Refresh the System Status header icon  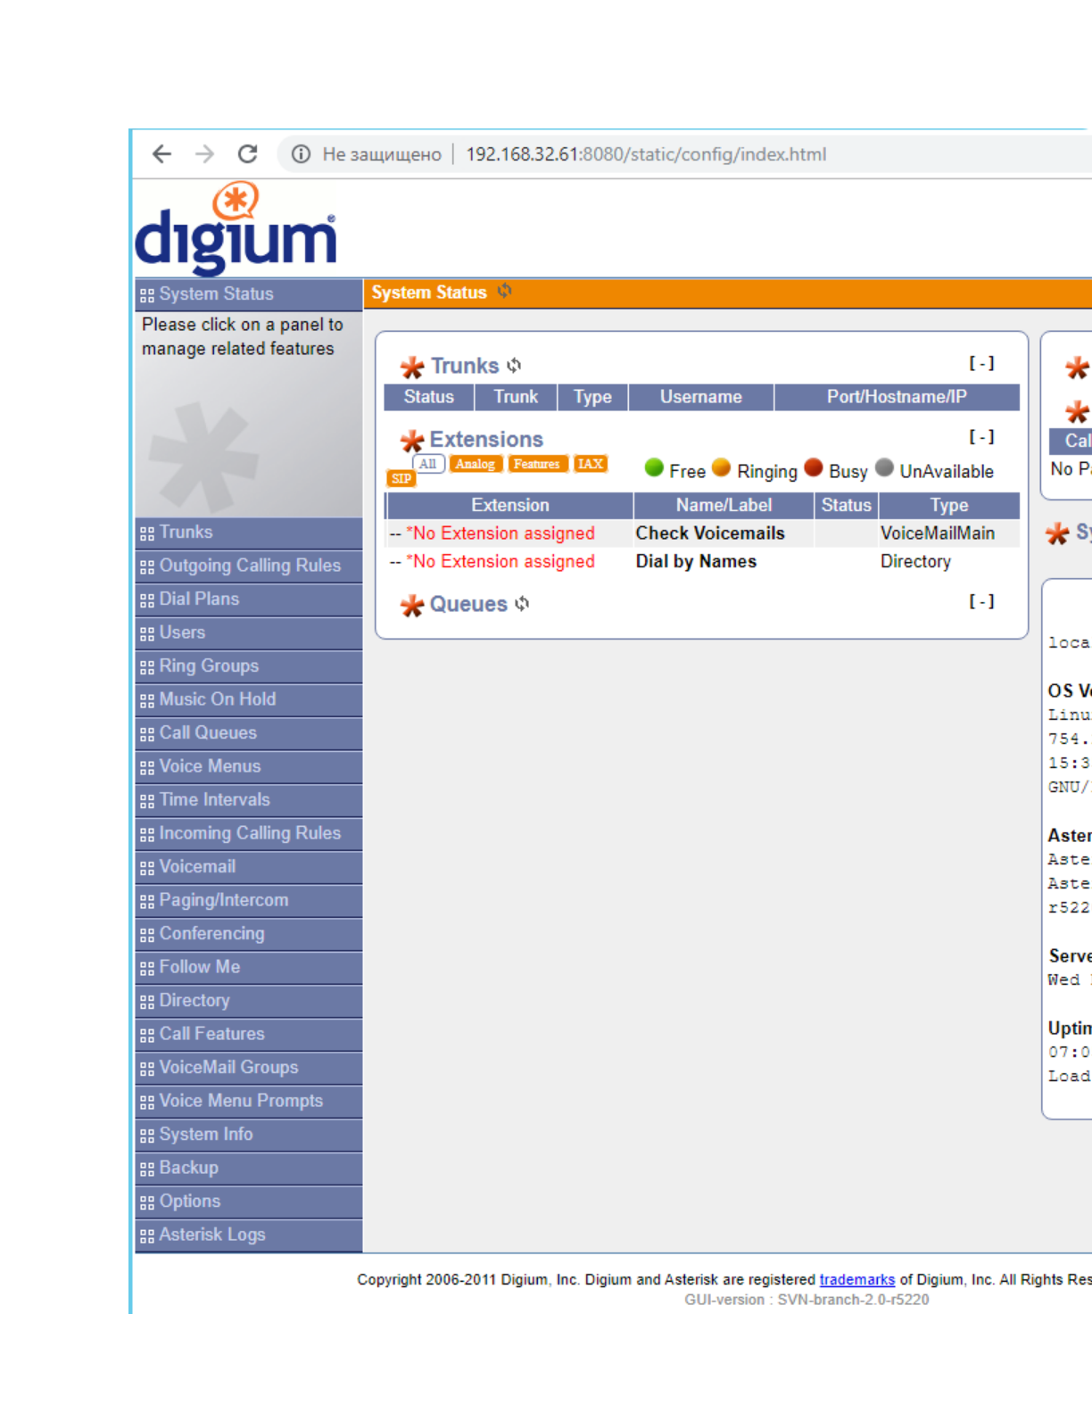click(505, 292)
